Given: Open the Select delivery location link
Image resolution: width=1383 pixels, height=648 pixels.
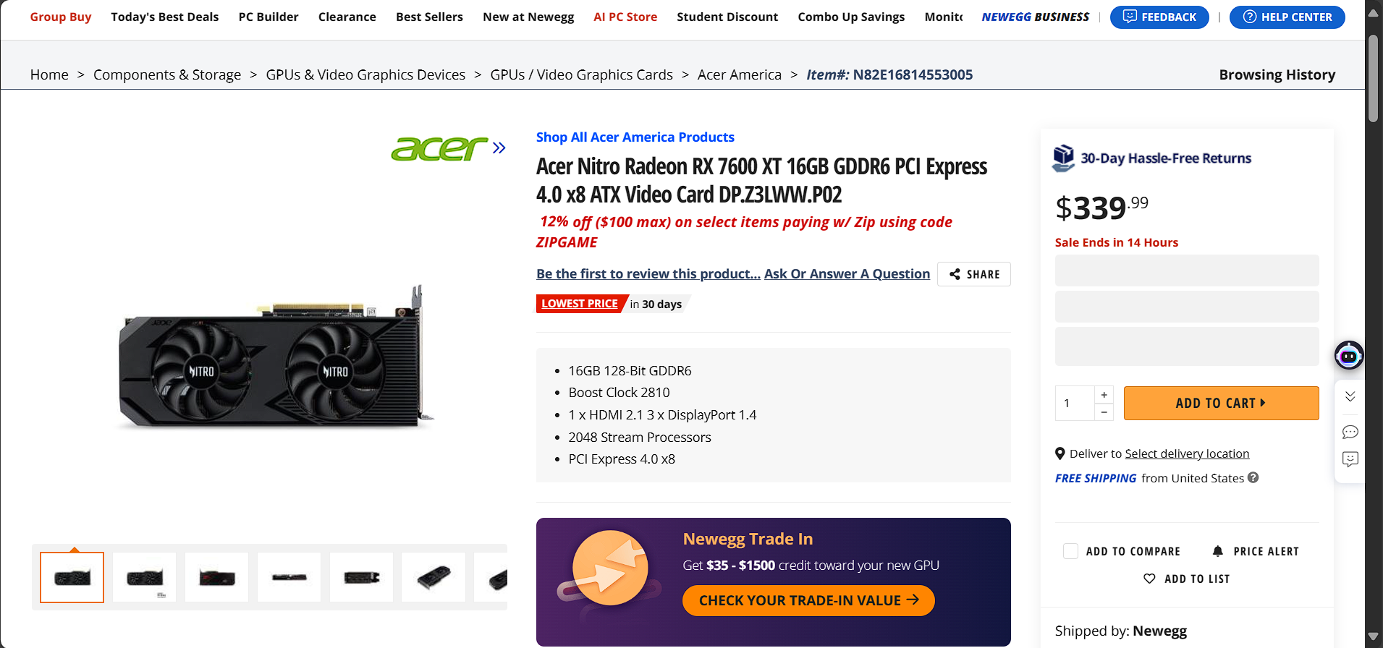Looking at the screenshot, I should (x=1187, y=453).
